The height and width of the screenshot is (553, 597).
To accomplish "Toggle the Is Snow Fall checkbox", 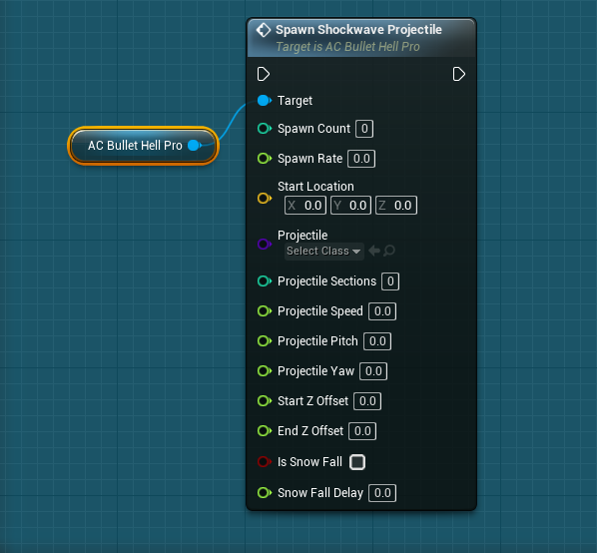I will tap(357, 462).
